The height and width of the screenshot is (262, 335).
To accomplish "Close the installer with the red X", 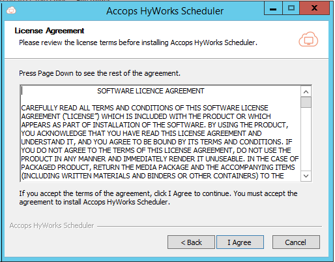I will click(x=314, y=8).
